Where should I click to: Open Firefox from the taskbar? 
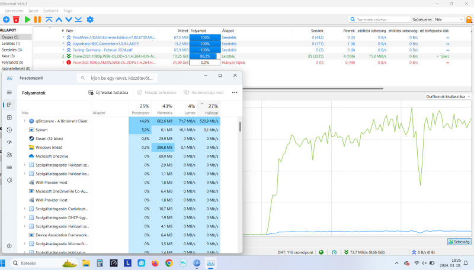(155, 263)
